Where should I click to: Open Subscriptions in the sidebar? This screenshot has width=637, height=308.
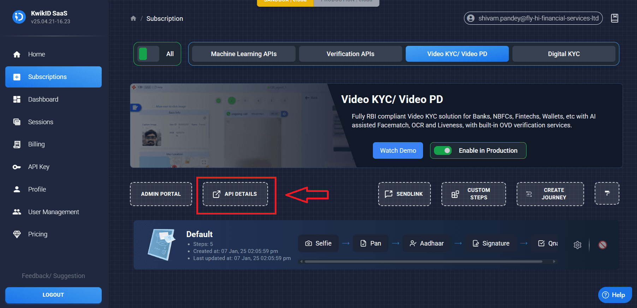click(53, 77)
